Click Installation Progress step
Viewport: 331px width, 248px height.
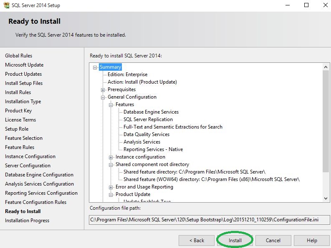click(27, 221)
